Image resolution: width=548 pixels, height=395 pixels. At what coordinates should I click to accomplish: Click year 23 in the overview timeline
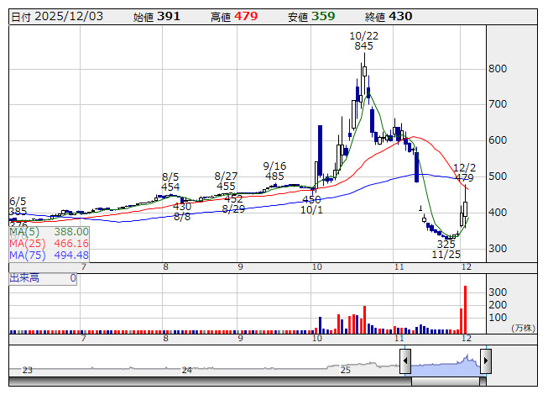tap(27, 370)
